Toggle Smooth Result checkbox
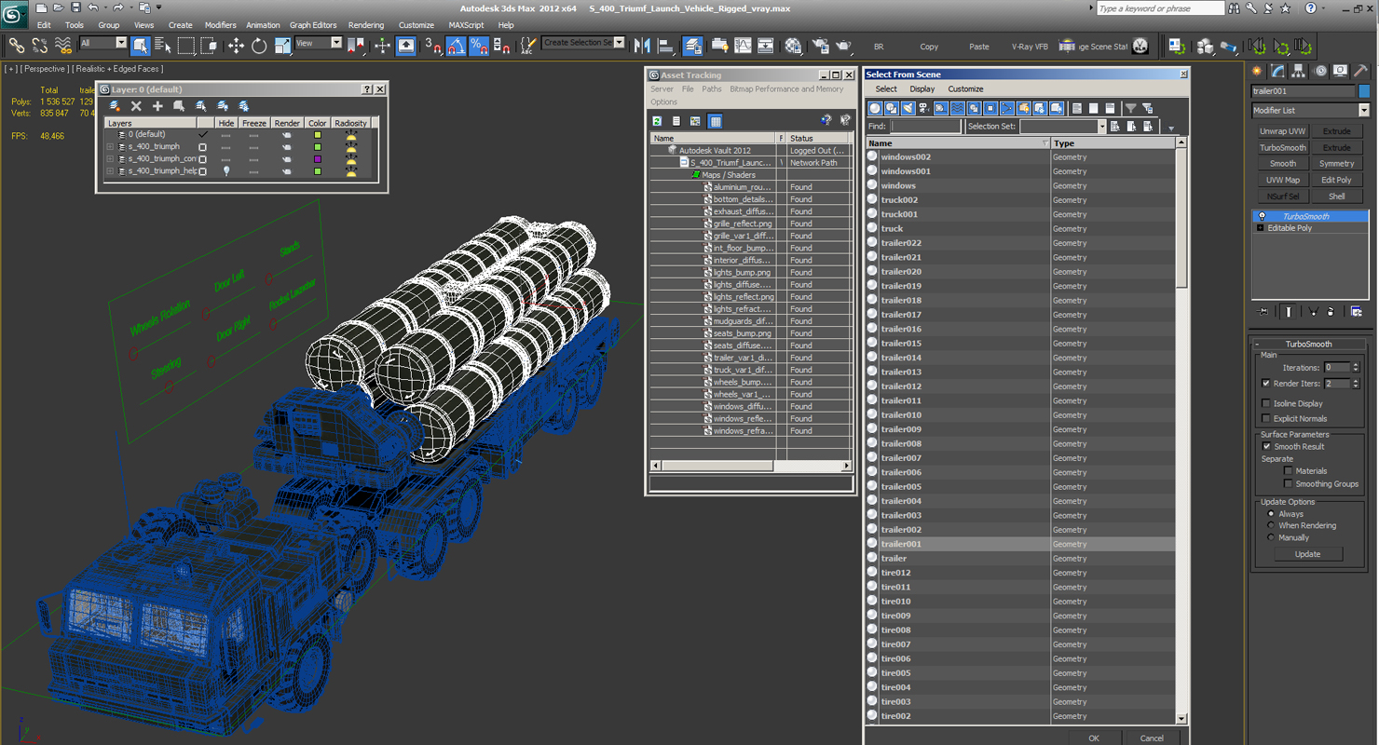 pyautogui.click(x=1265, y=446)
